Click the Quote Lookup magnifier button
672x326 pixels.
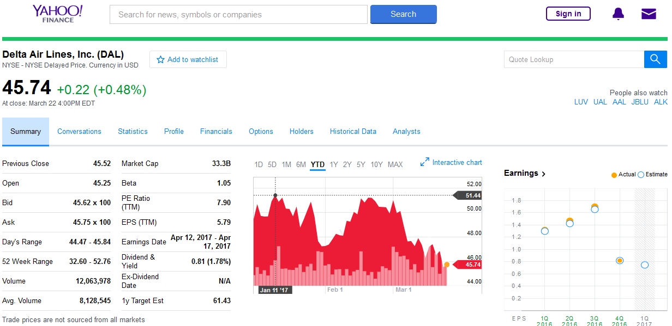[x=655, y=59]
